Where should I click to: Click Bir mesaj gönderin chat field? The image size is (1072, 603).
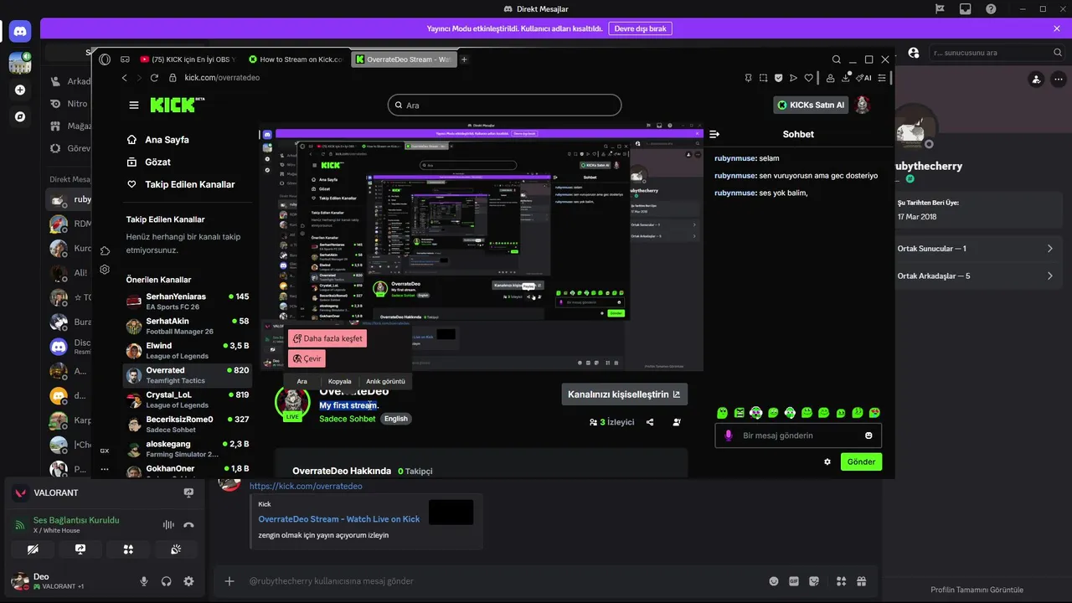click(x=798, y=435)
